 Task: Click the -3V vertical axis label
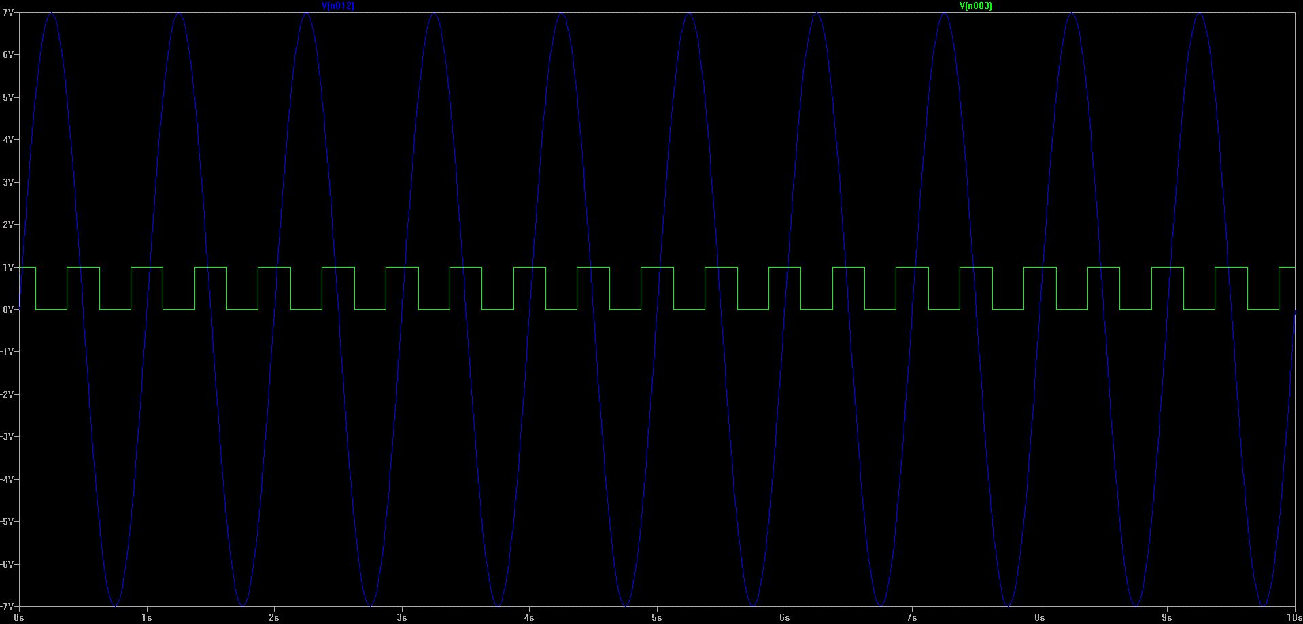(7, 437)
